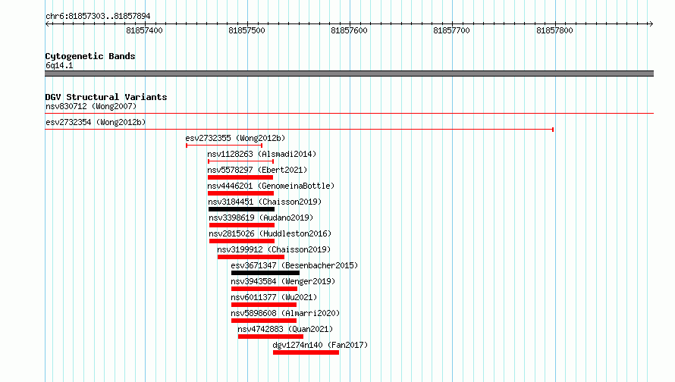Open nsv4742883 (Quan2021) label
Screen dimensions: 675x382
tap(285, 329)
